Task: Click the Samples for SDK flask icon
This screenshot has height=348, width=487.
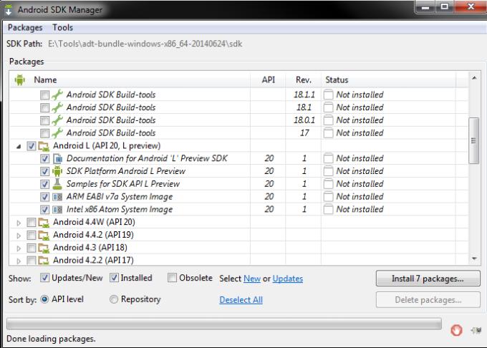Action: [x=57, y=184]
